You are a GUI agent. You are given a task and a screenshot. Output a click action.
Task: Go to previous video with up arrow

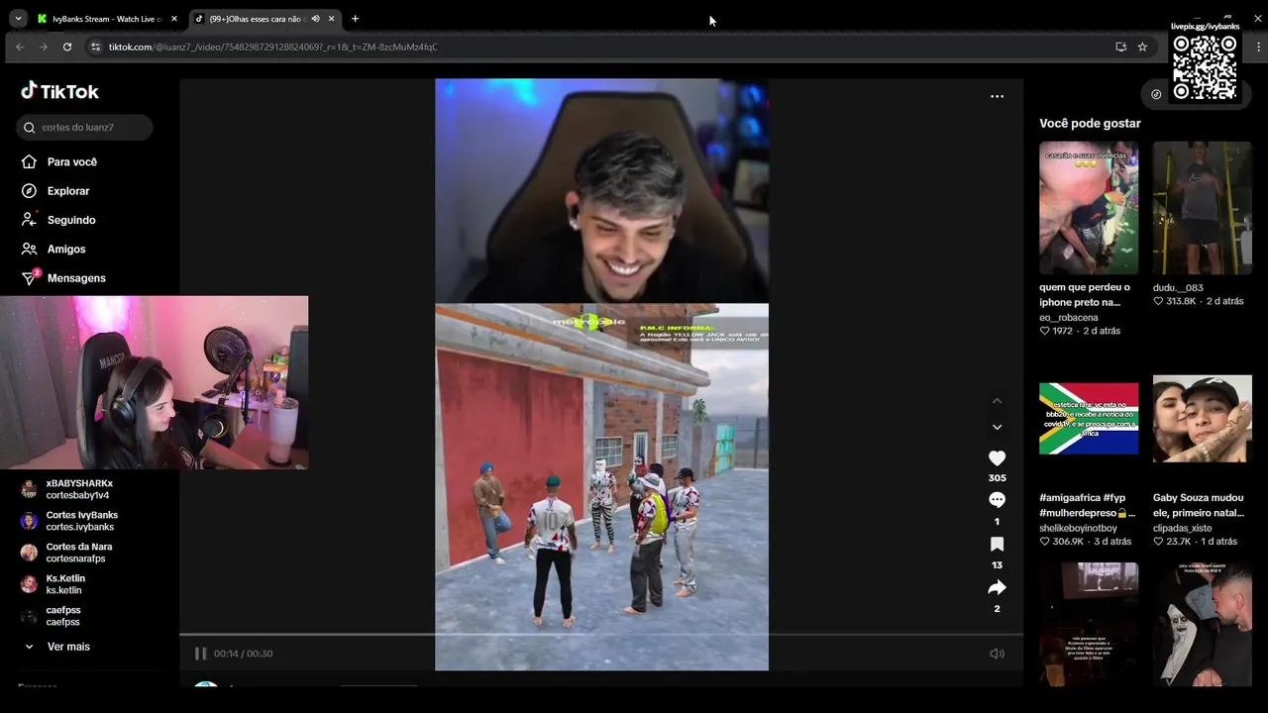[997, 401]
